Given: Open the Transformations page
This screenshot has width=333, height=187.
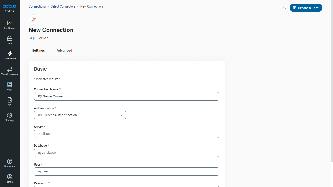Looking at the screenshot, I should coord(10,71).
